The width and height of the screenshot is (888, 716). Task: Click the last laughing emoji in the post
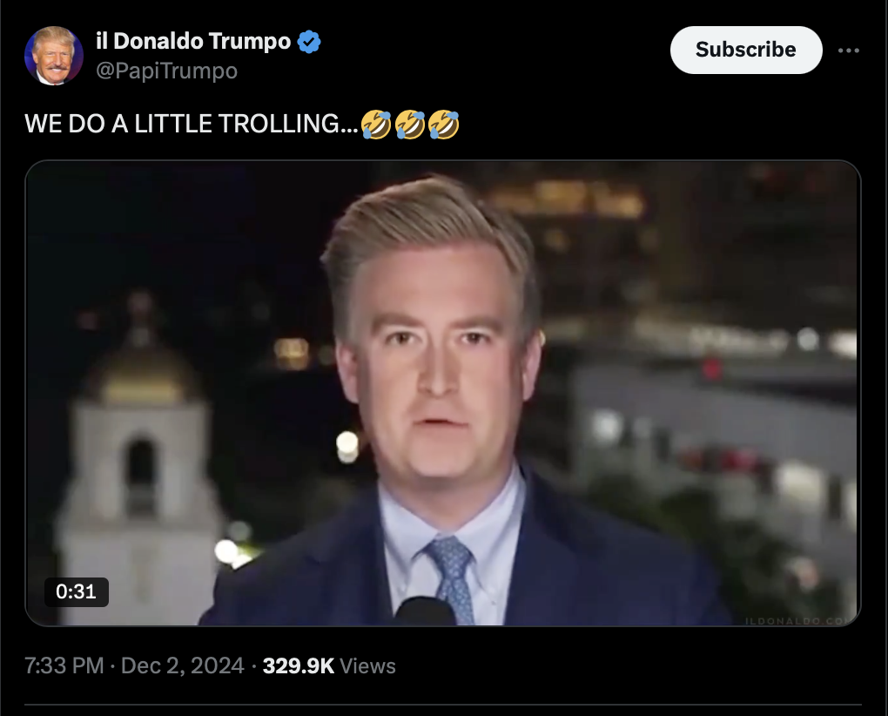[443, 124]
